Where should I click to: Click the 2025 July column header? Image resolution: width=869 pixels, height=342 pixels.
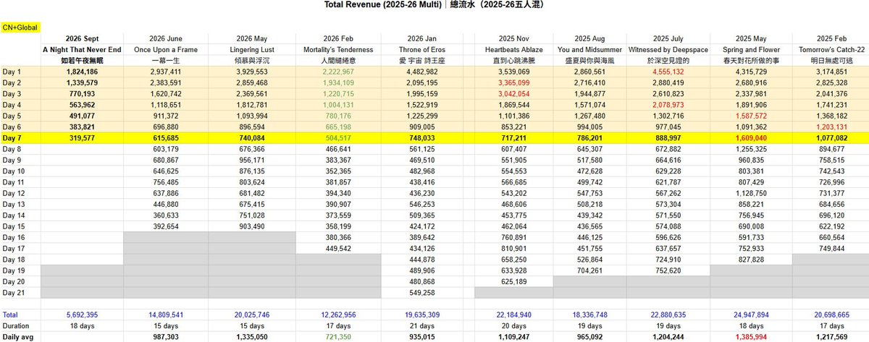point(667,38)
